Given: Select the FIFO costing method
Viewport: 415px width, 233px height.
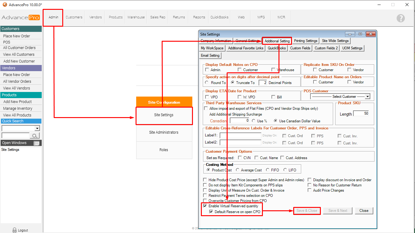Looking at the screenshot, I should (268, 170).
